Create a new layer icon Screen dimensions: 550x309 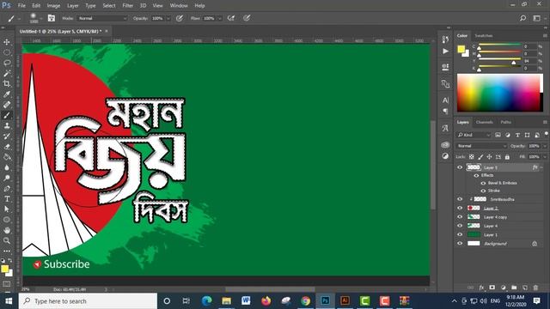(525, 288)
